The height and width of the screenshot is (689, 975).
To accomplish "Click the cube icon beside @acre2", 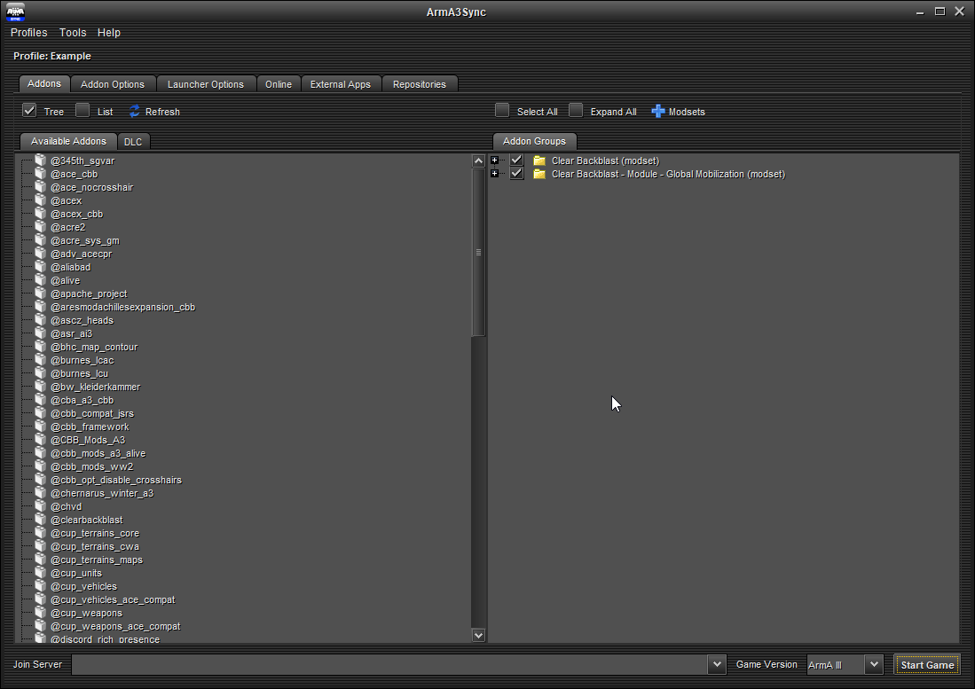I will coord(41,227).
